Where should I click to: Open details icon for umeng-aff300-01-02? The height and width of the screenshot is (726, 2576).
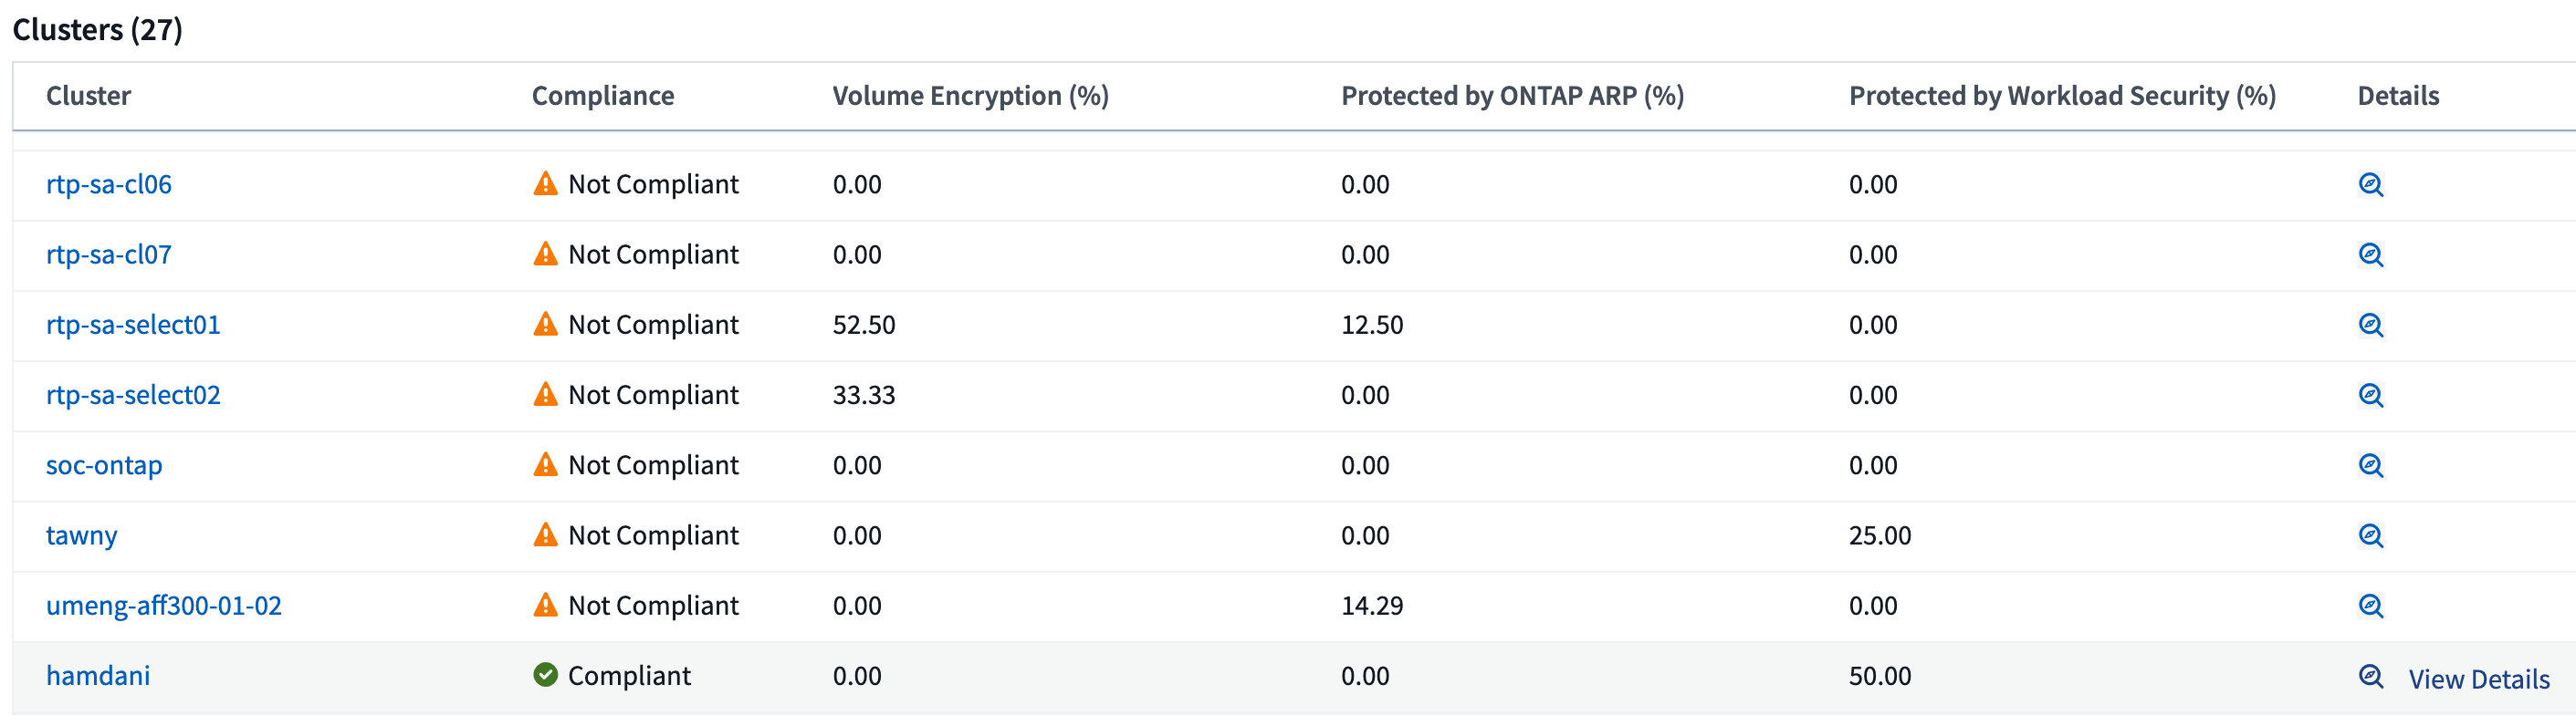click(2370, 607)
